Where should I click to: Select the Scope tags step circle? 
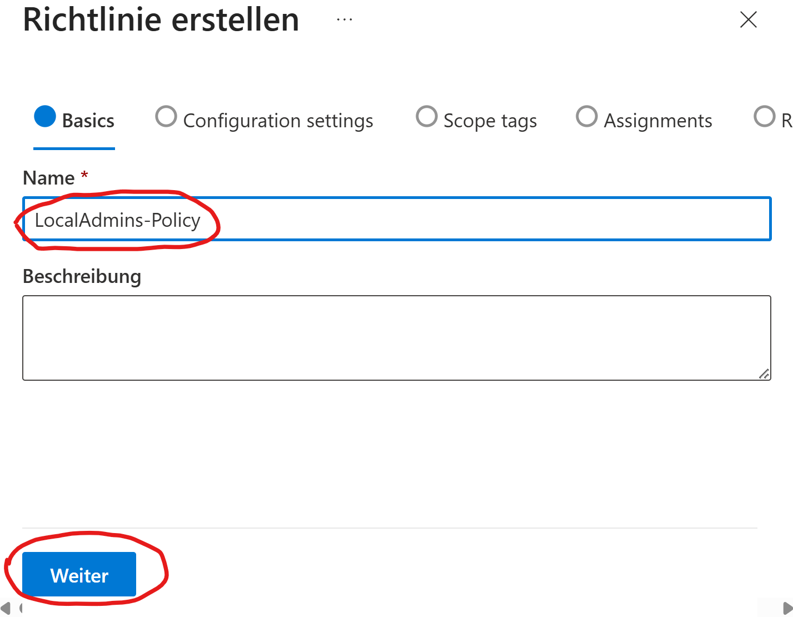point(427,117)
